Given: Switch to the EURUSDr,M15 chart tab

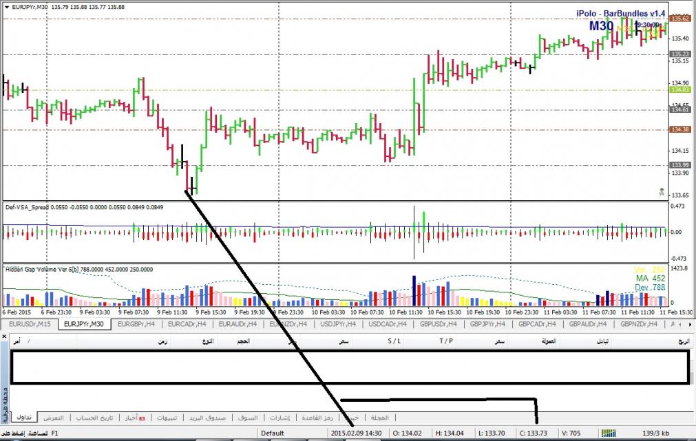Looking at the screenshot, I should click(x=28, y=323).
